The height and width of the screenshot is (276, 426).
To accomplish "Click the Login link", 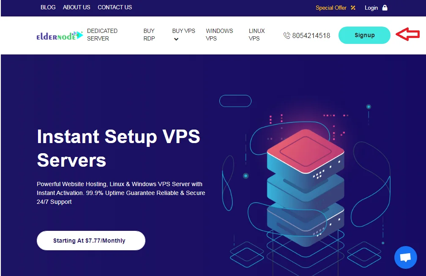I will (x=371, y=8).
